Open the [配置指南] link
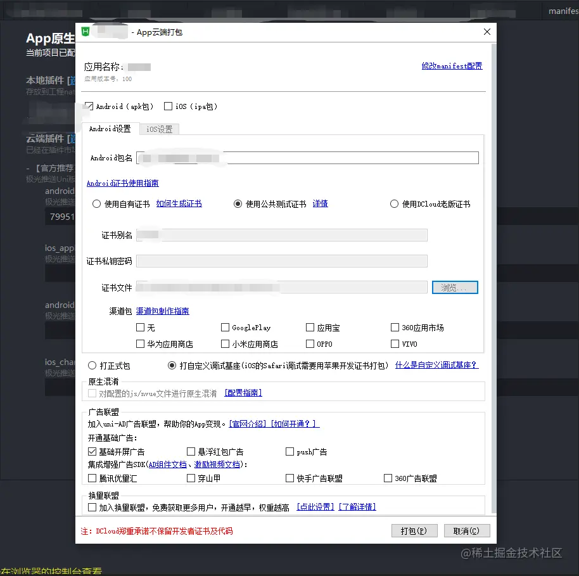The height and width of the screenshot is (576, 579). pyautogui.click(x=243, y=393)
